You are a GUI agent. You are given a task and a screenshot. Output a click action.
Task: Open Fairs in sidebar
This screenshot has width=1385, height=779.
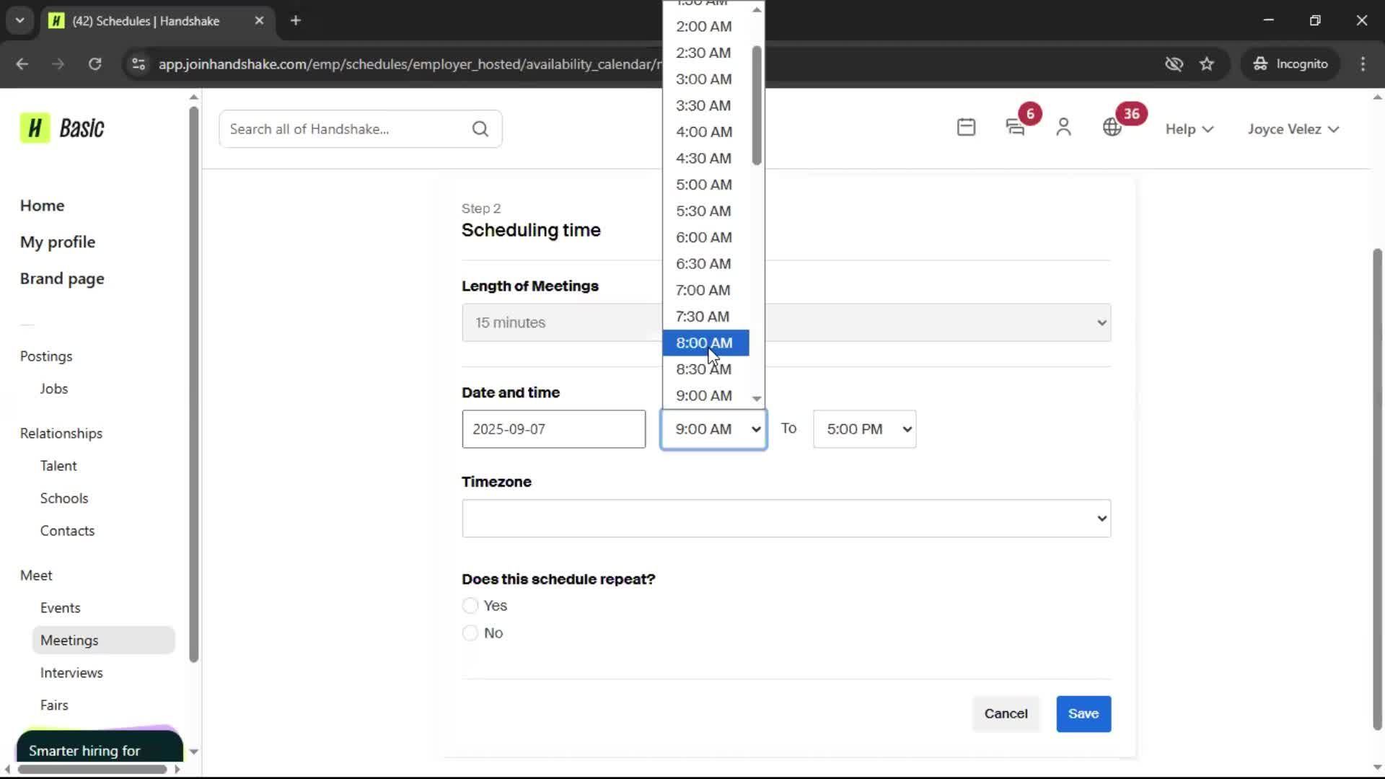coord(54,705)
